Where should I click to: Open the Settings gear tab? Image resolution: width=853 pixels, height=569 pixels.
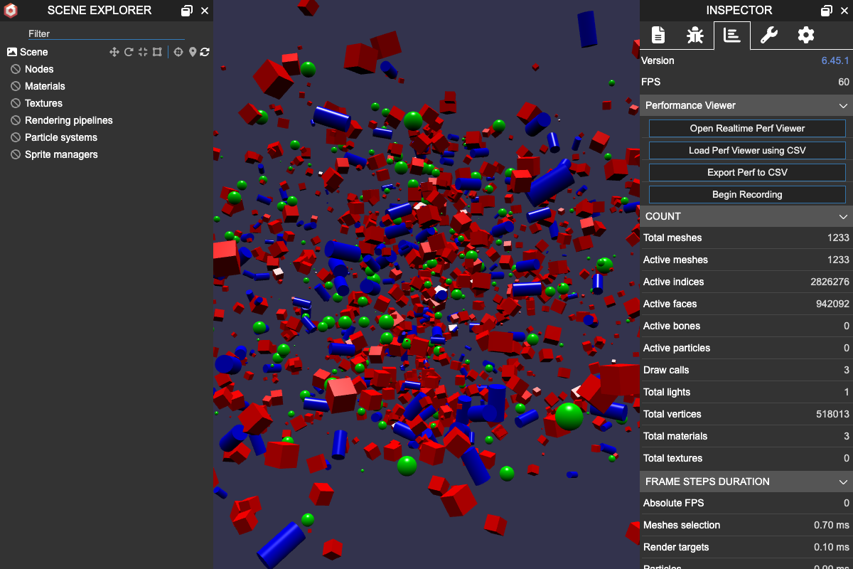pos(805,35)
